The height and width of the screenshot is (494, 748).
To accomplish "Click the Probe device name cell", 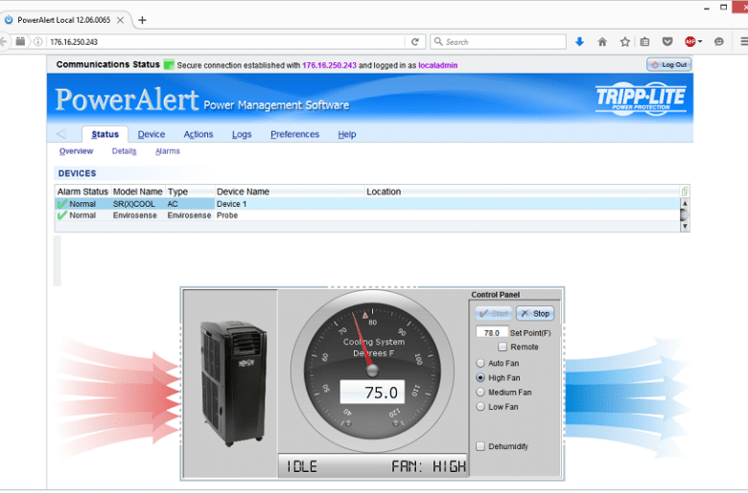I will click(289, 215).
